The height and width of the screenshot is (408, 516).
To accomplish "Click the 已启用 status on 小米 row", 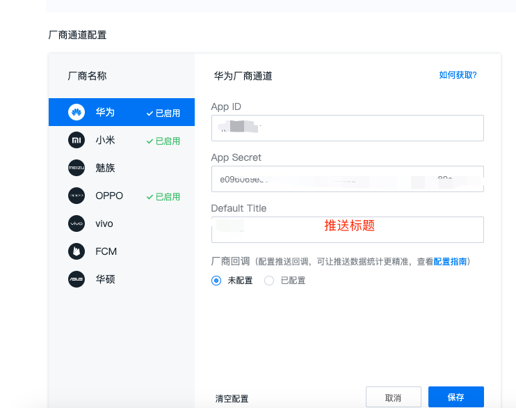I will point(163,141).
